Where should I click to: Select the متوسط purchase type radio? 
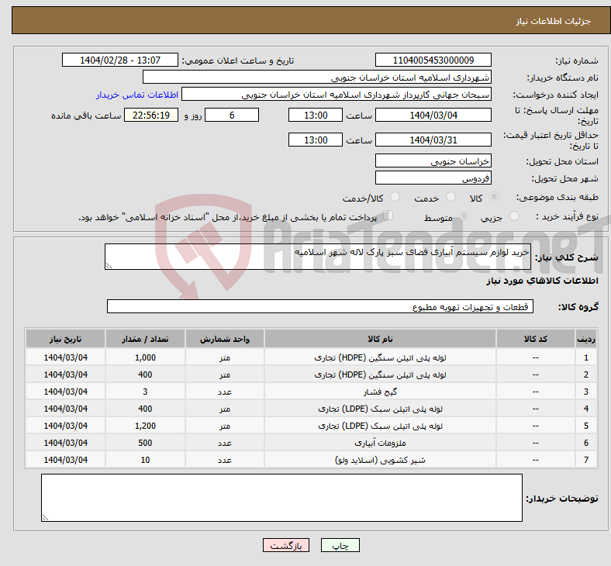464,216
